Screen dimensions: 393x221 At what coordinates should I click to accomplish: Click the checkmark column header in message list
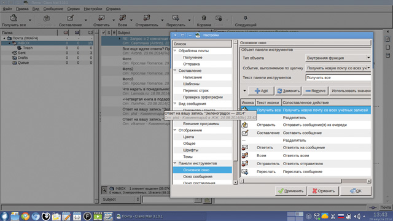(x=104, y=33)
